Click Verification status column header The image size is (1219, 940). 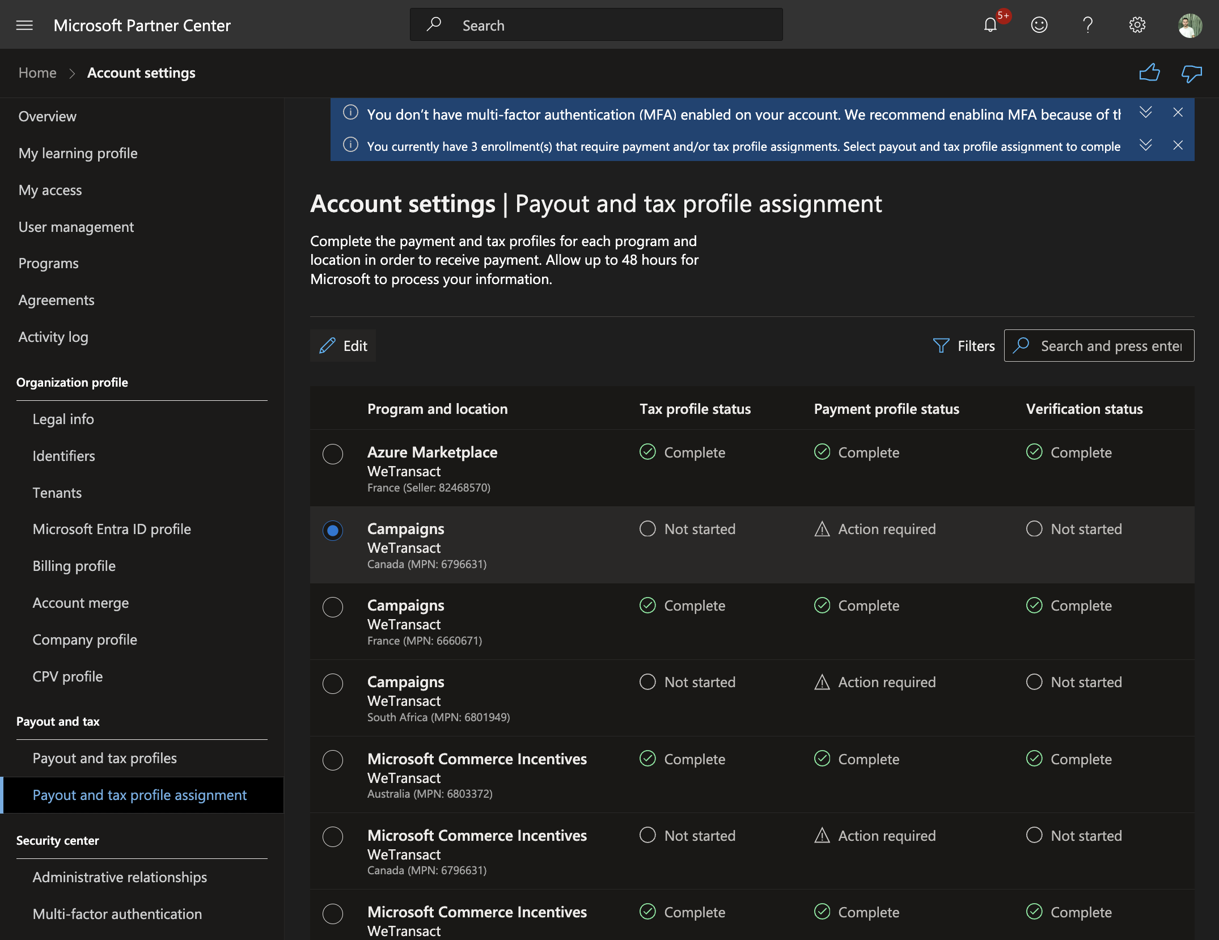[x=1084, y=409]
